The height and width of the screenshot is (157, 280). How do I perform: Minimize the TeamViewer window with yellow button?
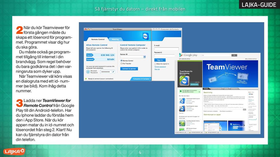click(88, 29)
